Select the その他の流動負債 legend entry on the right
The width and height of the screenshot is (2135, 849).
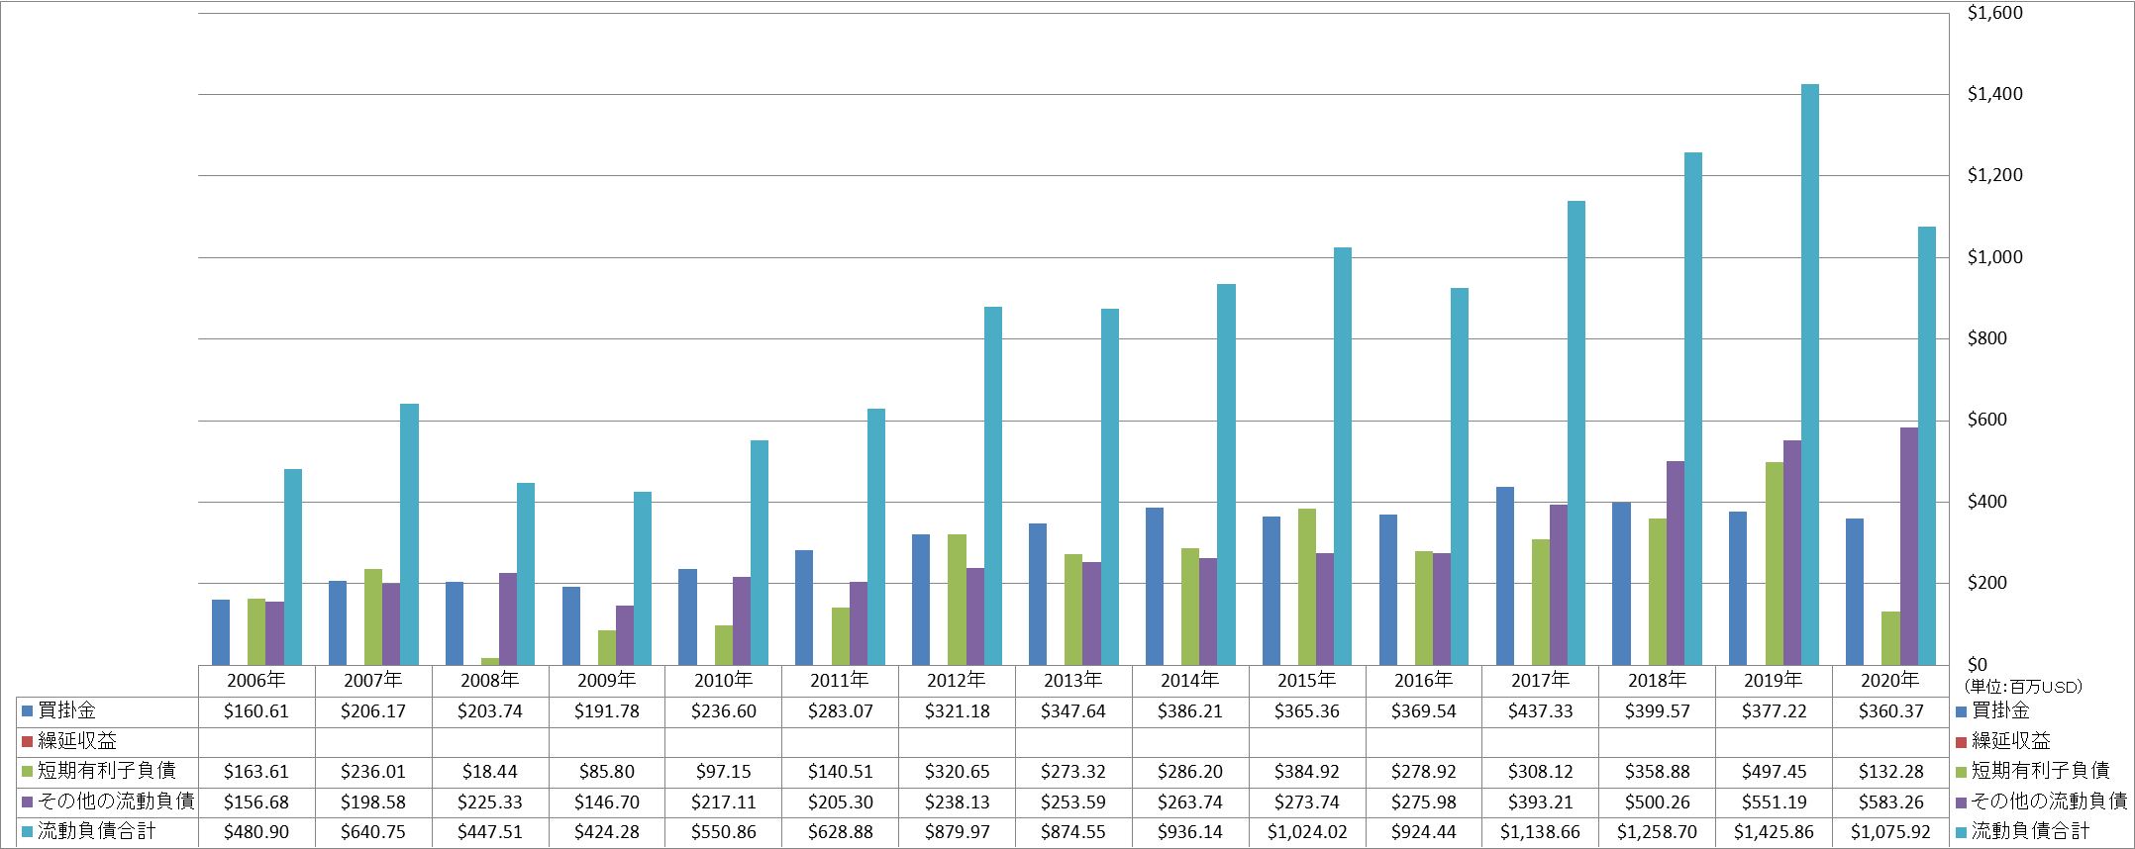2042,802
